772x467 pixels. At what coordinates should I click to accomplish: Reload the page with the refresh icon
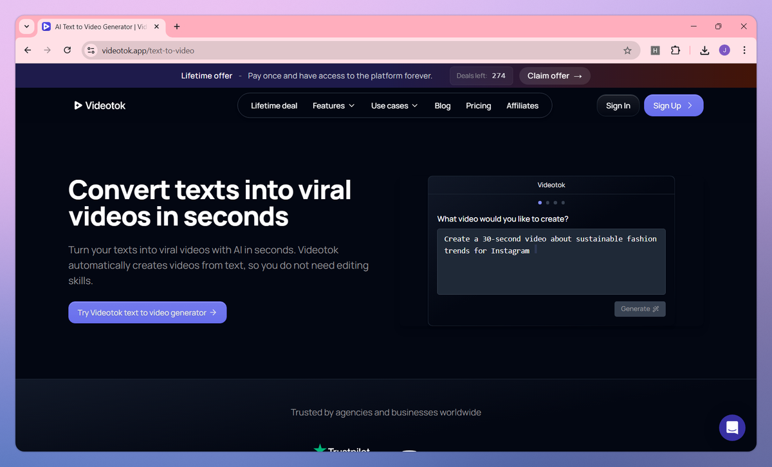click(x=67, y=50)
